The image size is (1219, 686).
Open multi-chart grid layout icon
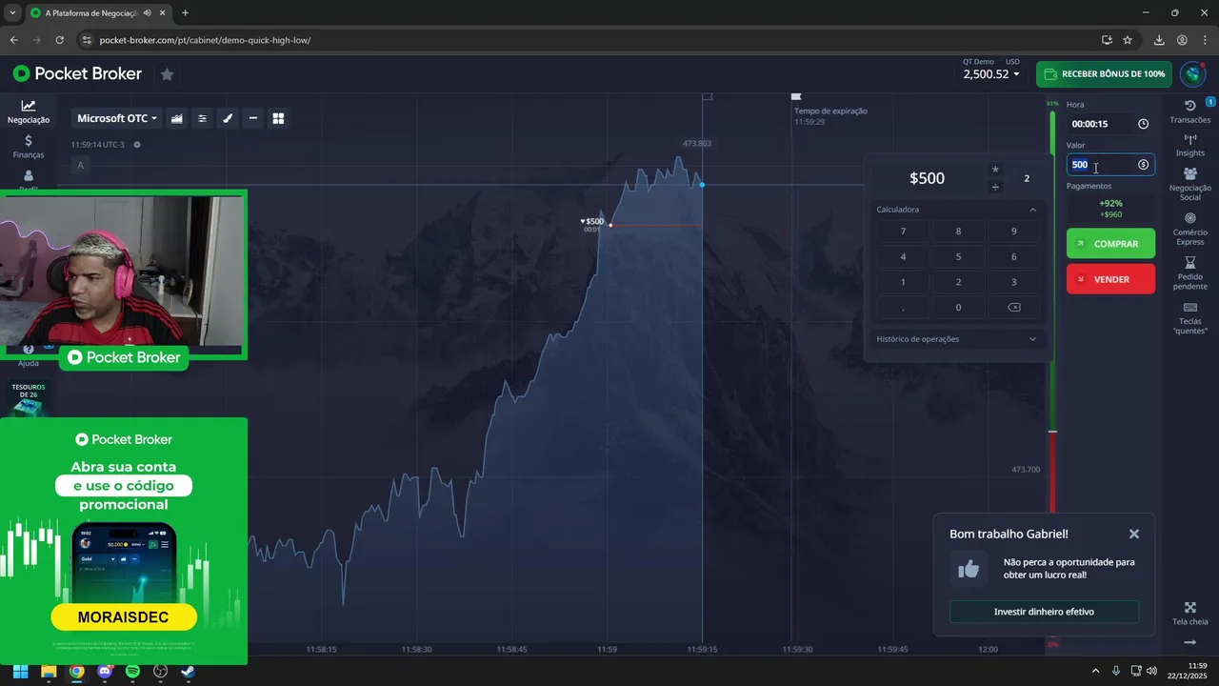click(279, 118)
